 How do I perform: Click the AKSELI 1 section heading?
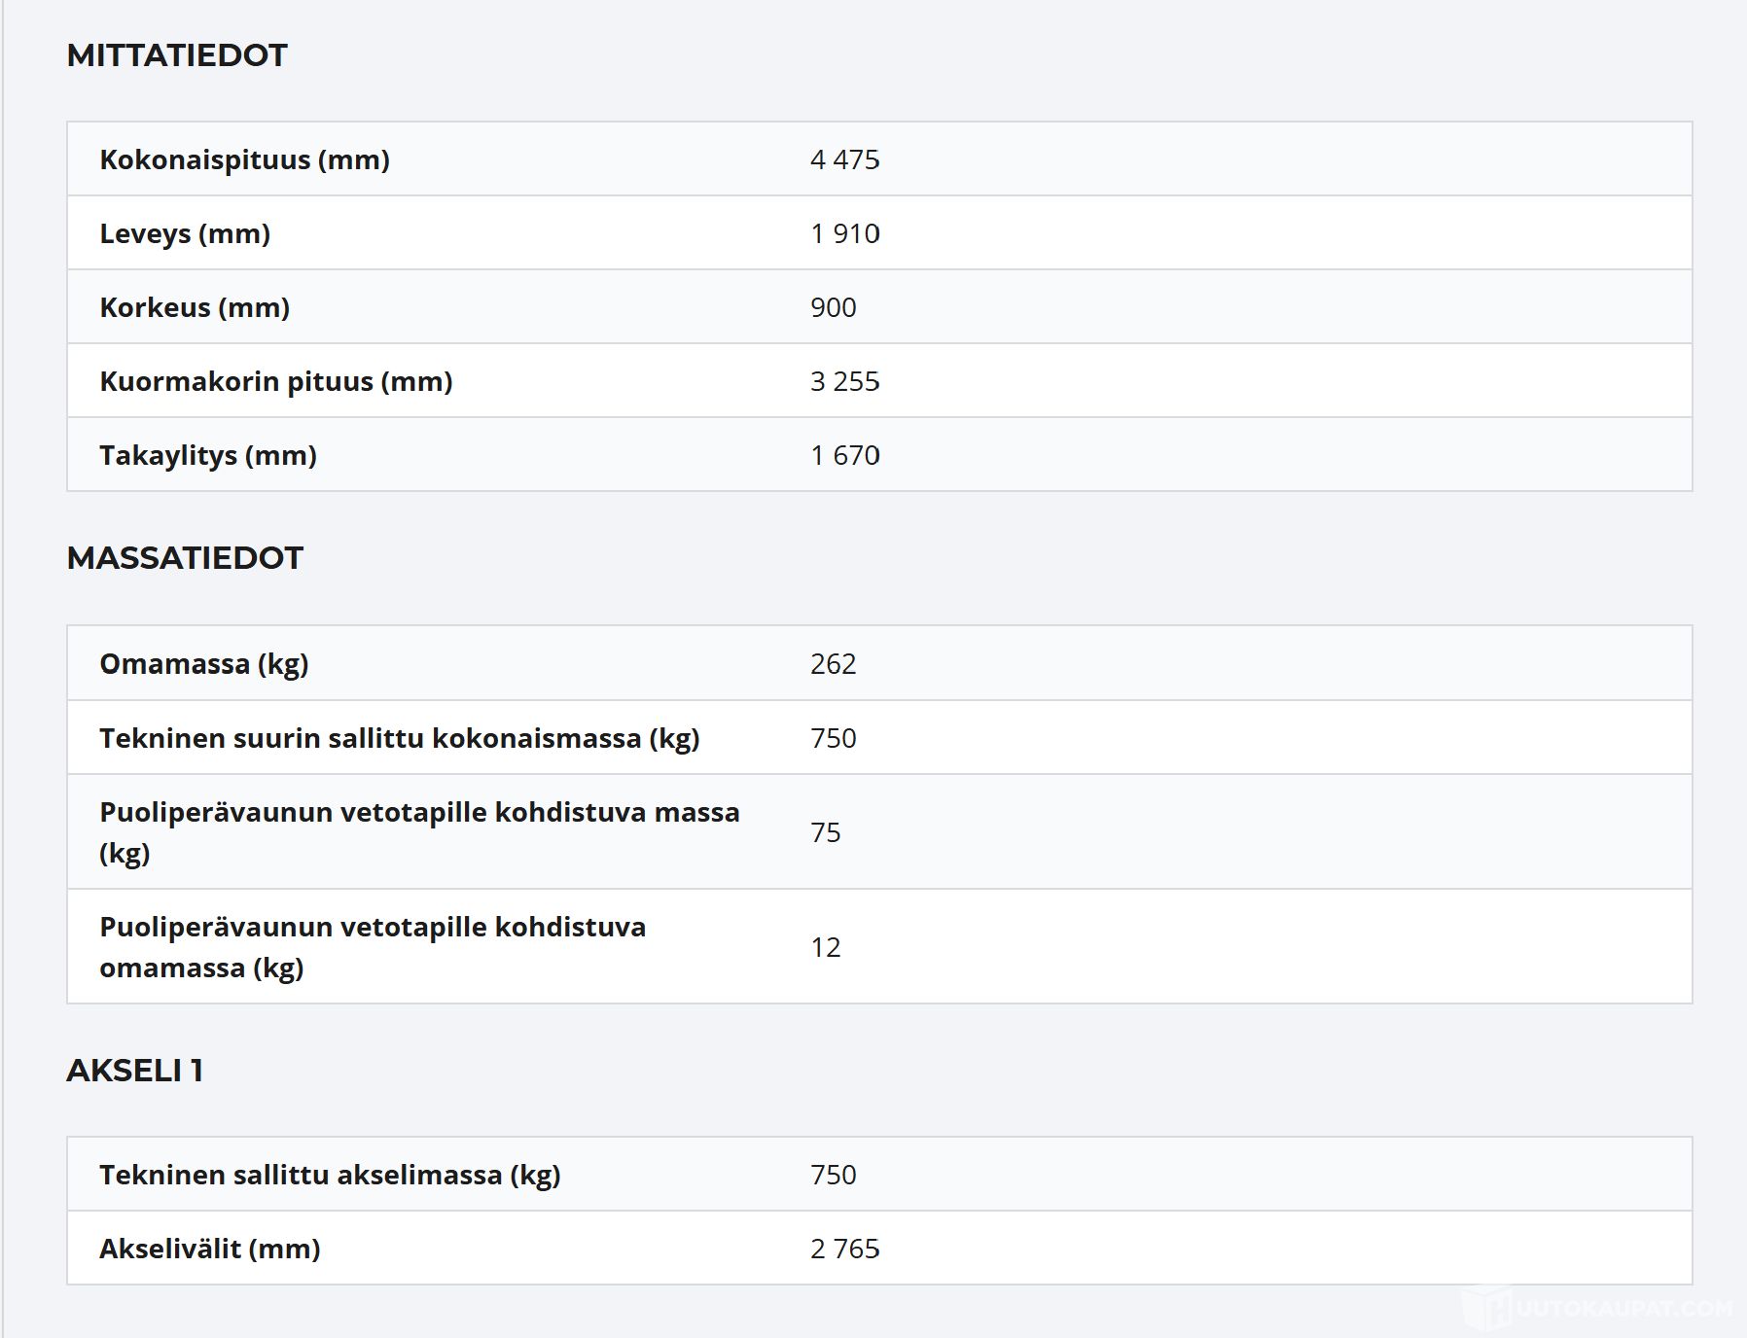tap(134, 1071)
